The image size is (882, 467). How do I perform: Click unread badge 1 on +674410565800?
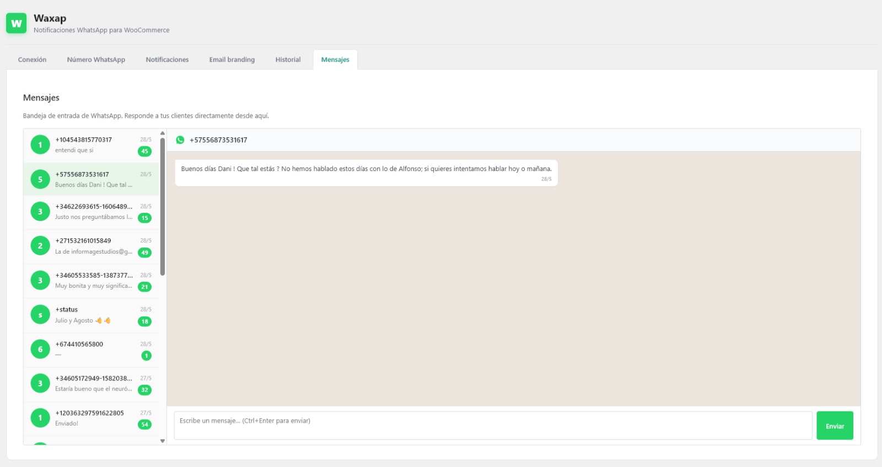[x=146, y=356]
